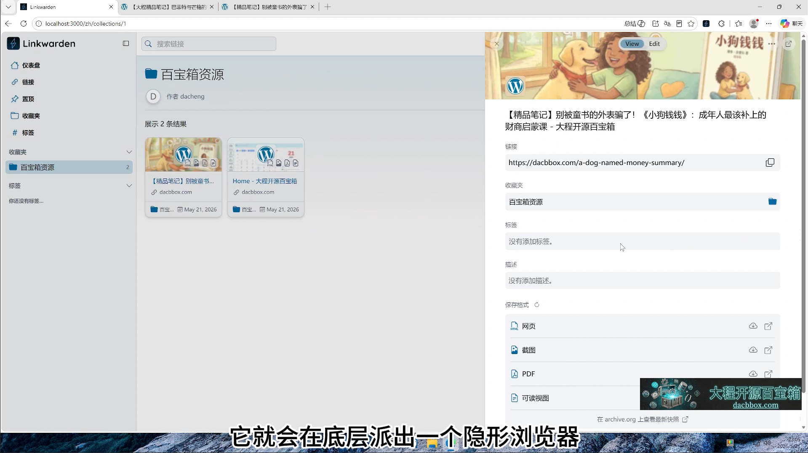808x453 pixels.
Task: Open the browser profile avatar
Action: tap(754, 24)
